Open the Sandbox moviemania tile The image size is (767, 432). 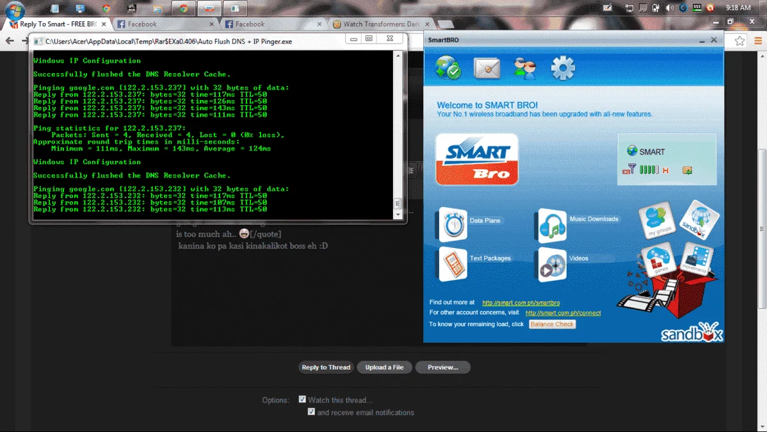(697, 258)
